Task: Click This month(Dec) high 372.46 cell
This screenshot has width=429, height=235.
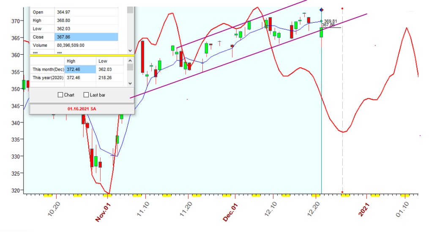Action: pyautogui.click(x=80, y=69)
